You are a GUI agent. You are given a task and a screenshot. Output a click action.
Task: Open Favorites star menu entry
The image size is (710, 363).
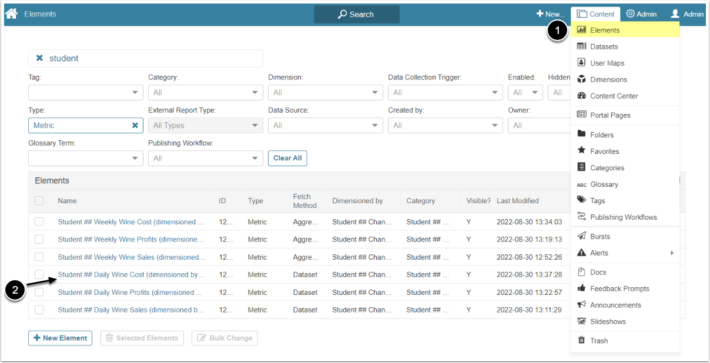click(x=604, y=152)
